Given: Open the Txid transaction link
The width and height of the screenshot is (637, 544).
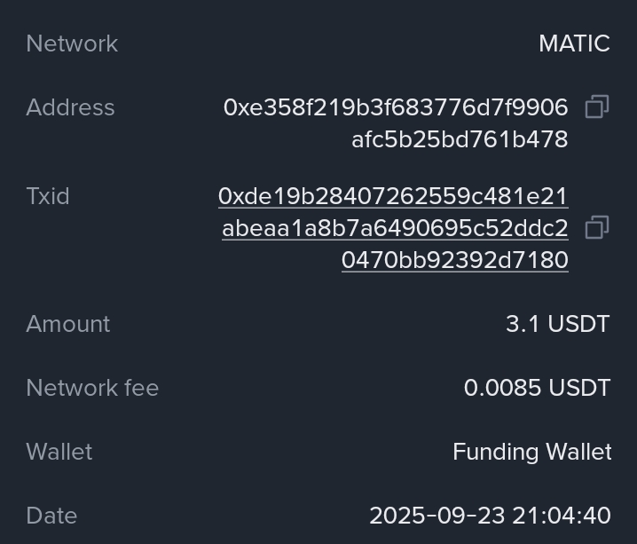Looking at the screenshot, I should coord(393,196).
